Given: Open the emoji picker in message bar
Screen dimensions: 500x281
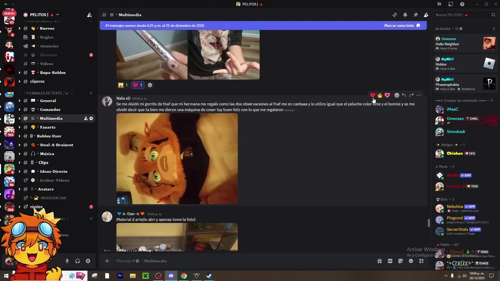Looking at the screenshot, I should coord(411,261).
